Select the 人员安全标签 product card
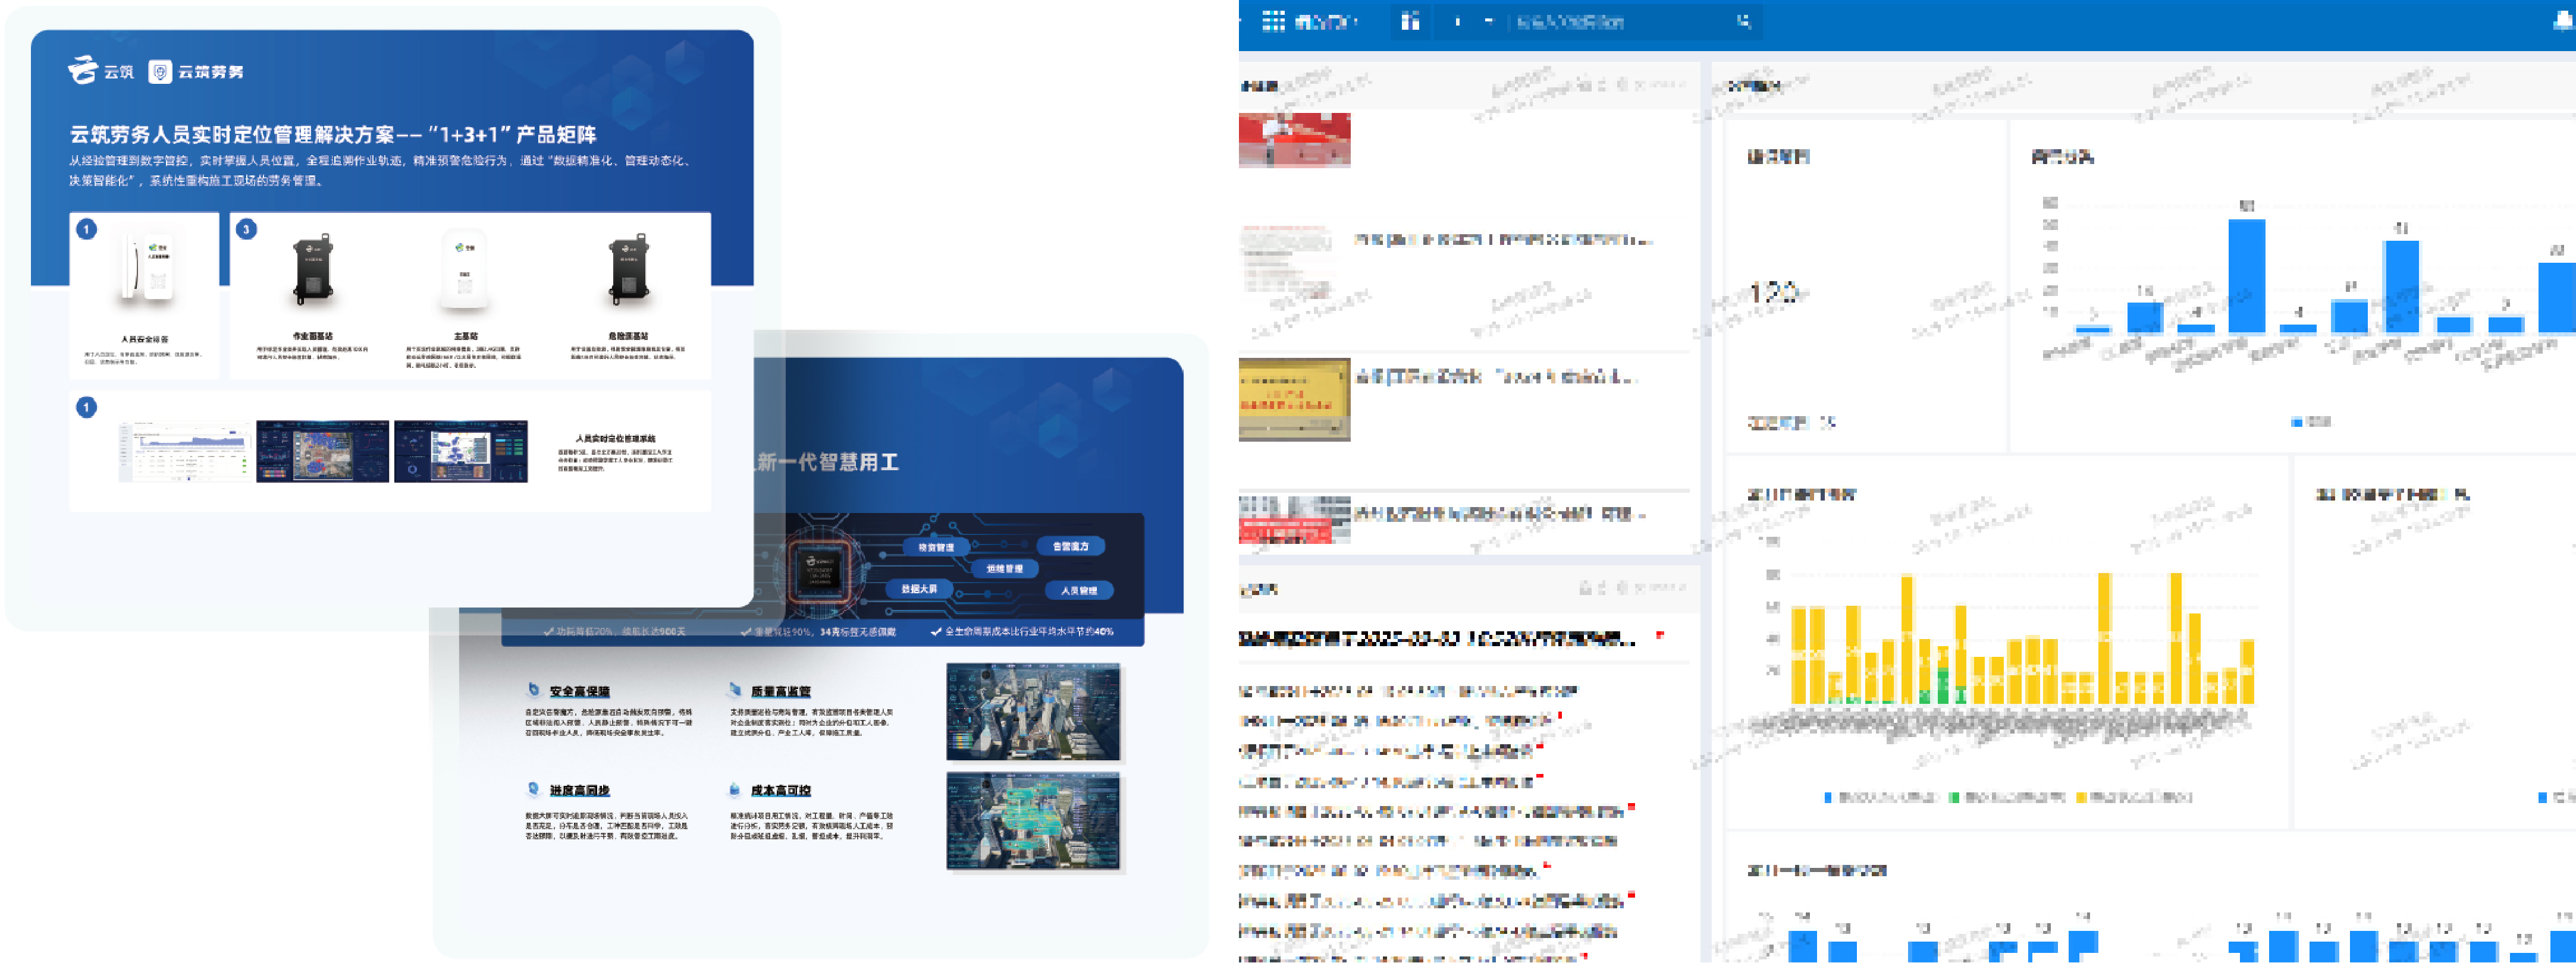 145,295
